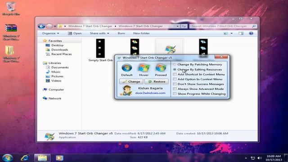This screenshot has width=288, height=162.
Task: Check Always Show Advanced Mode
Action: (198, 89)
